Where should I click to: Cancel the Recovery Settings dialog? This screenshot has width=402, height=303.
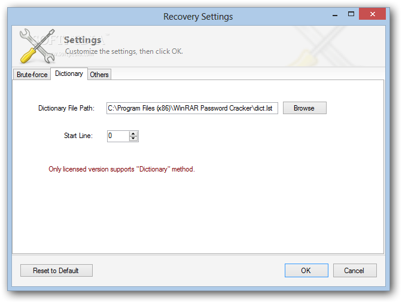[x=355, y=271]
